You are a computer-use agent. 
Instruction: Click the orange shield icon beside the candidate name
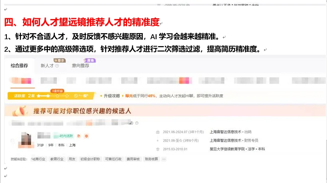click(x=86, y=136)
